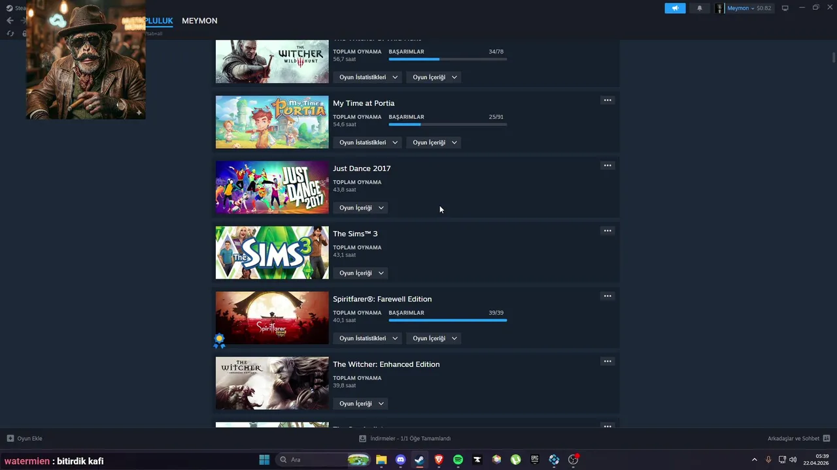Open the Meymon account dropdown with wallet balance
The width and height of the screenshot is (837, 470).
click(744, 8)
